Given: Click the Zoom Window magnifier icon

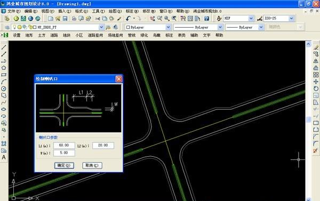Looking at the screenshot, I should coord(167,19).
